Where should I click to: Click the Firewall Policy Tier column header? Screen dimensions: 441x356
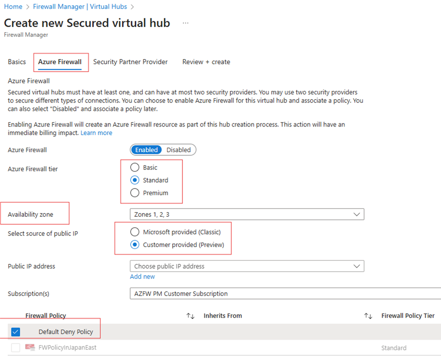coord(408,316)
